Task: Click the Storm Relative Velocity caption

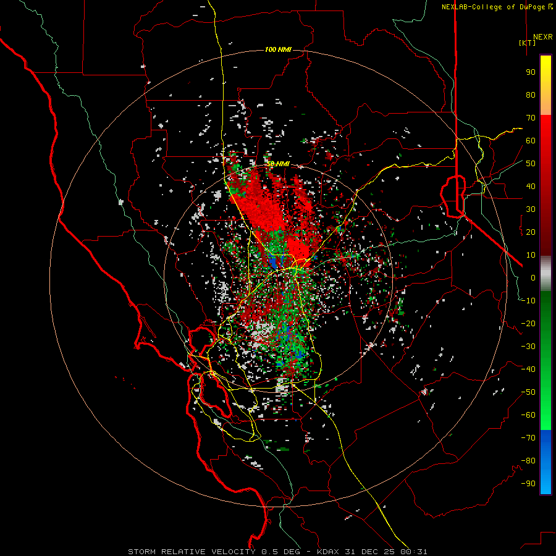Action: (x=277, y=552)
